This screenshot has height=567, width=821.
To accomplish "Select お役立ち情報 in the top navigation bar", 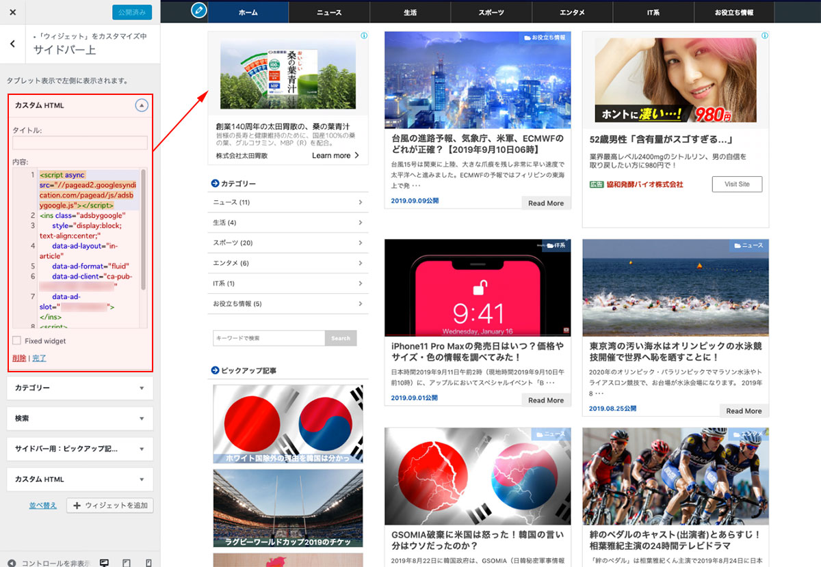I will (x=733, y=12).
